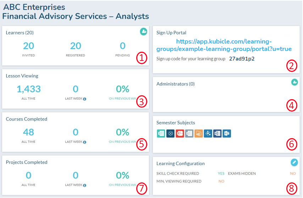Click info icon beside Courses Completed Last Week
Viewport: 303px width, 198px height.
click(85, 142)
